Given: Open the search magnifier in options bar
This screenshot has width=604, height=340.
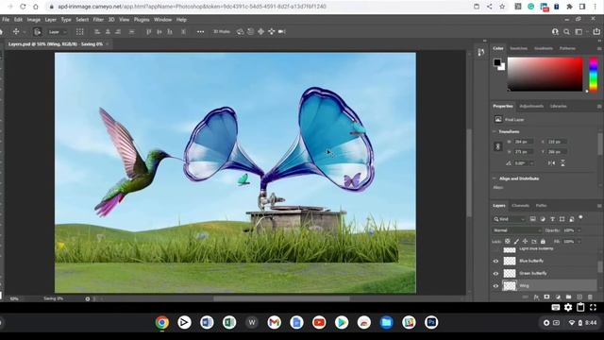Looking at the screenshot, I should coord(566,32).
